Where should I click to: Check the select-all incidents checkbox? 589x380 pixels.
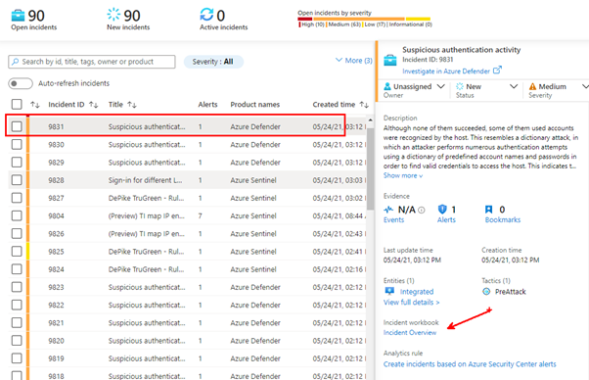click(17, 104)
